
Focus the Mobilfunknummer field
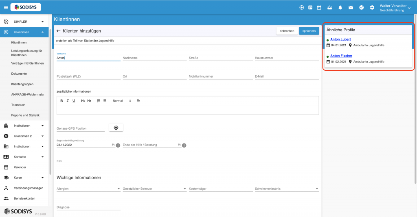[221, 76]
